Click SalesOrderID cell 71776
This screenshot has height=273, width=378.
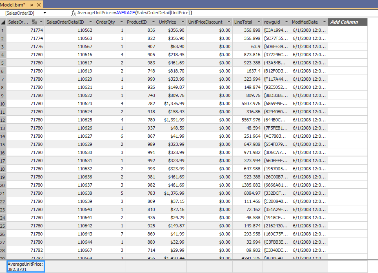coord(26,46)
